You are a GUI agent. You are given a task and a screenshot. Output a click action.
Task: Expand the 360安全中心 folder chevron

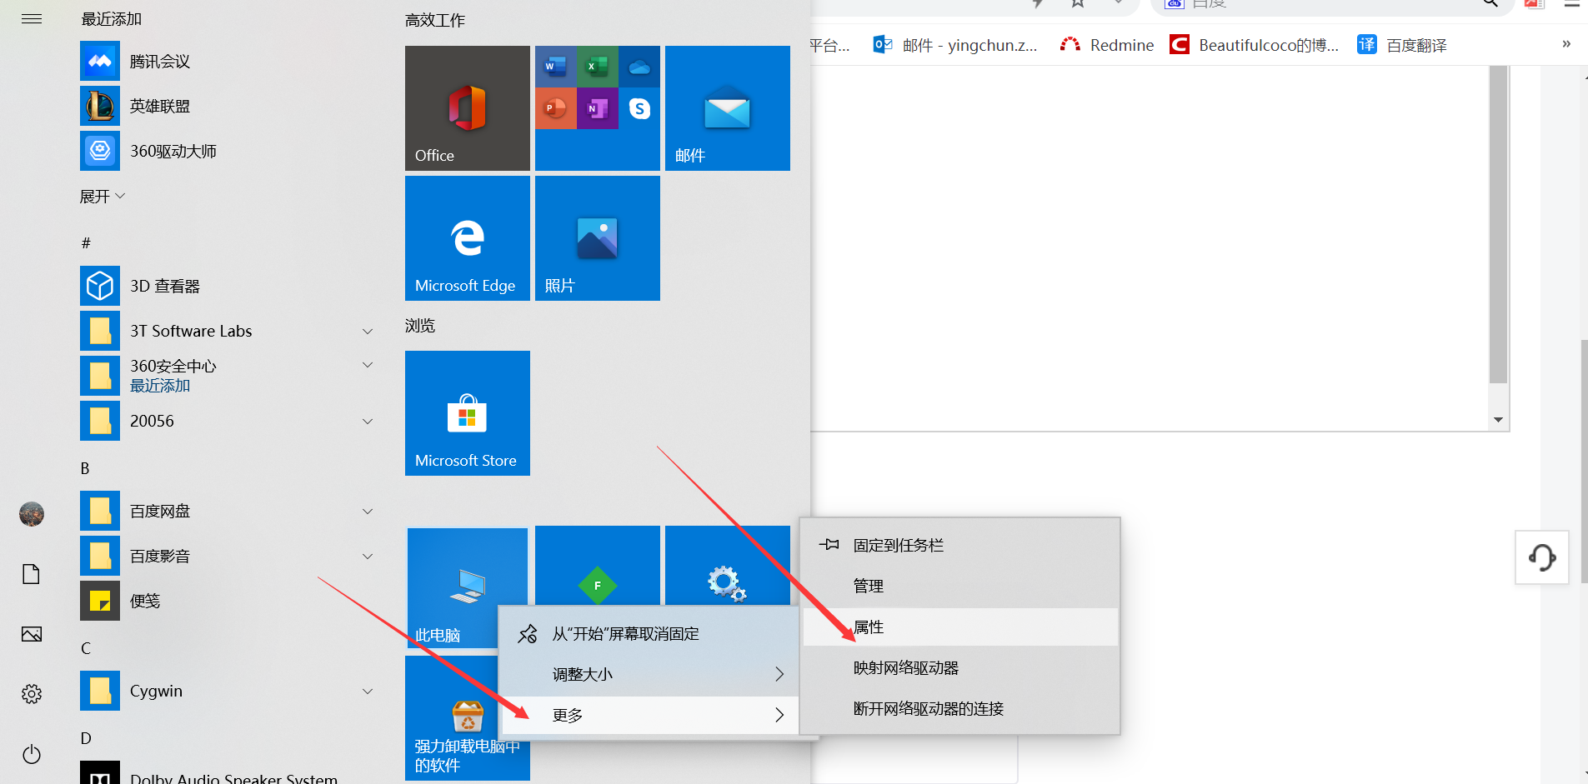368,365
